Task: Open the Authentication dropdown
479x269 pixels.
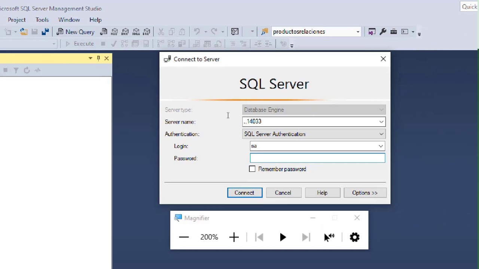Action: point(381,134)
